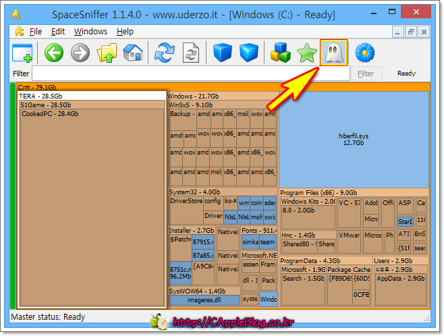Select the AppData - 2.9Gb block
The width and height of the screenshot is (444, 336).
pyautogui.click(x=400, y=289)
